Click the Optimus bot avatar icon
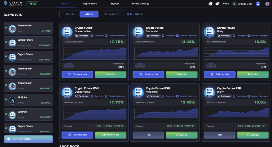 12,115
